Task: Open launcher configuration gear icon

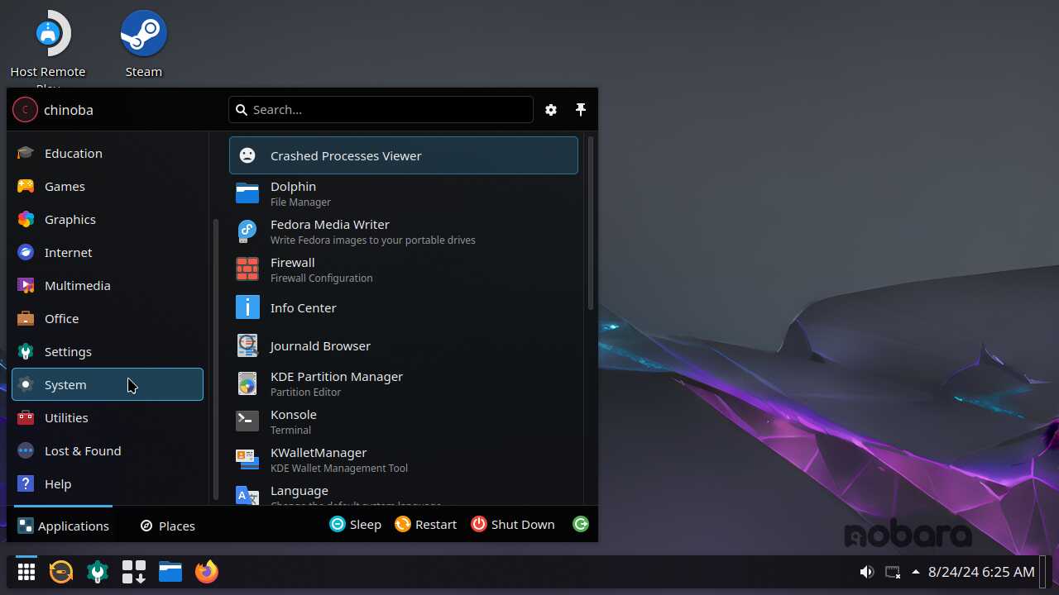Action: click(551, 110)
